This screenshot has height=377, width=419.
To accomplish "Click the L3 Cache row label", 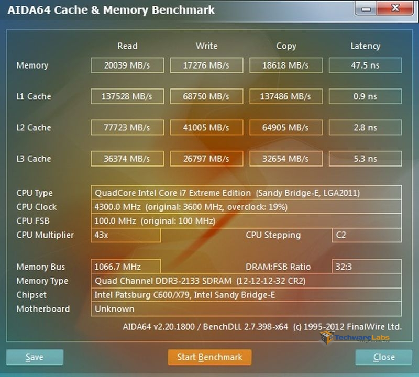I will tap(34, 159).
